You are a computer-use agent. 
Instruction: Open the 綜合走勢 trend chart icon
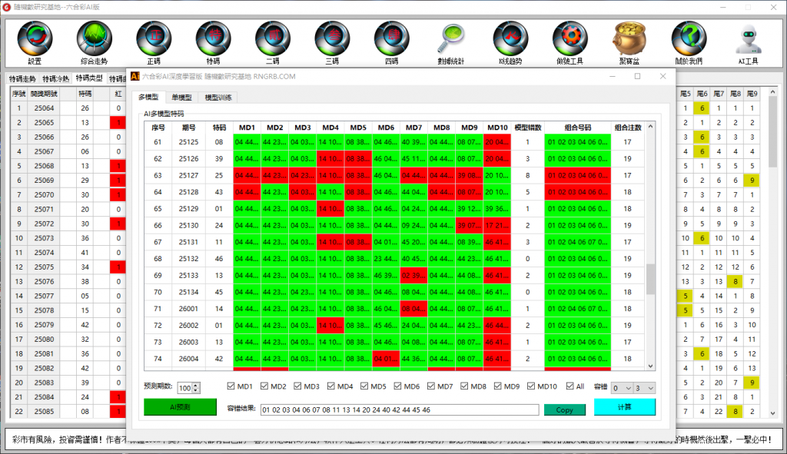(x=94, y=38)
